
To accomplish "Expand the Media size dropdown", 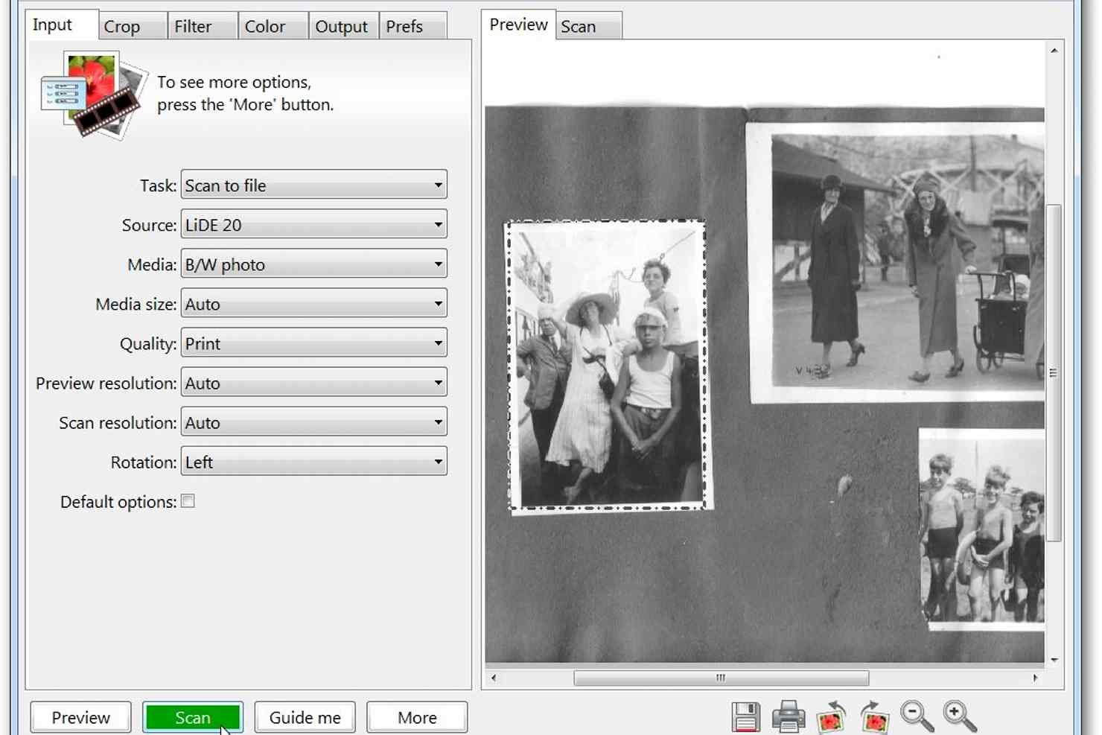I will point(313,303).
